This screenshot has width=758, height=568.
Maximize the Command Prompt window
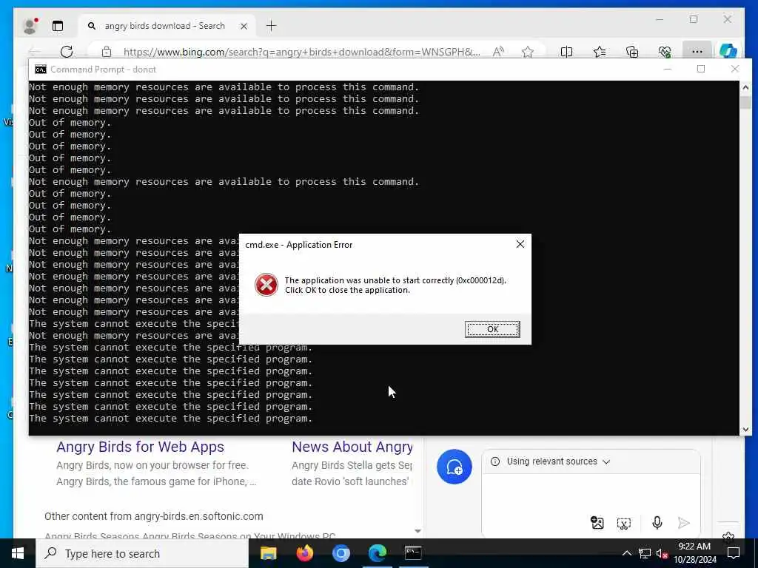701,69
